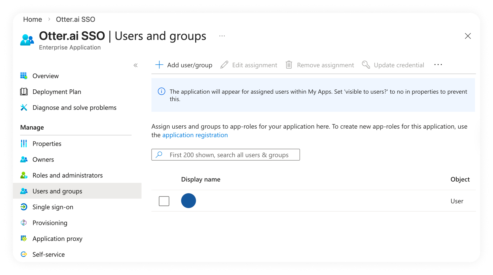Click the Single sign-on arrow icon
Viewport: 493px width, 275px height.
pyautogui.click(x=24, y=207)
